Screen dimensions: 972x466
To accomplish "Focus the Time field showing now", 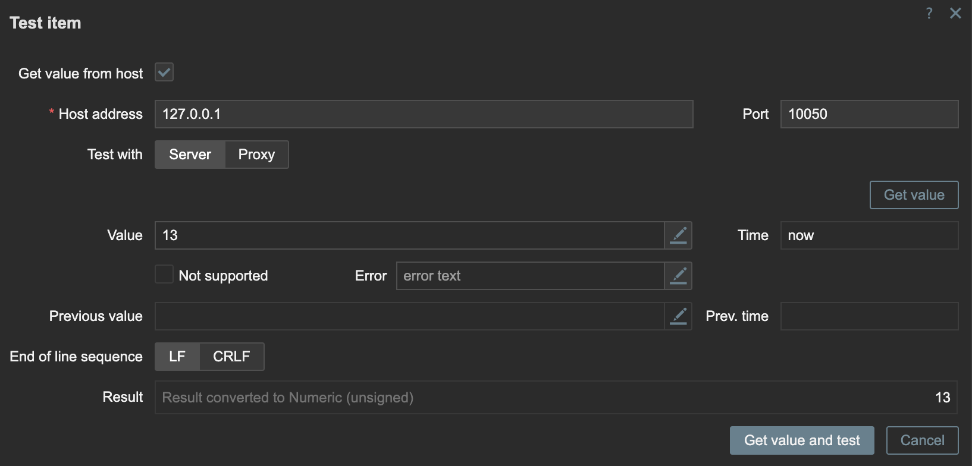I will pos(869,235).
